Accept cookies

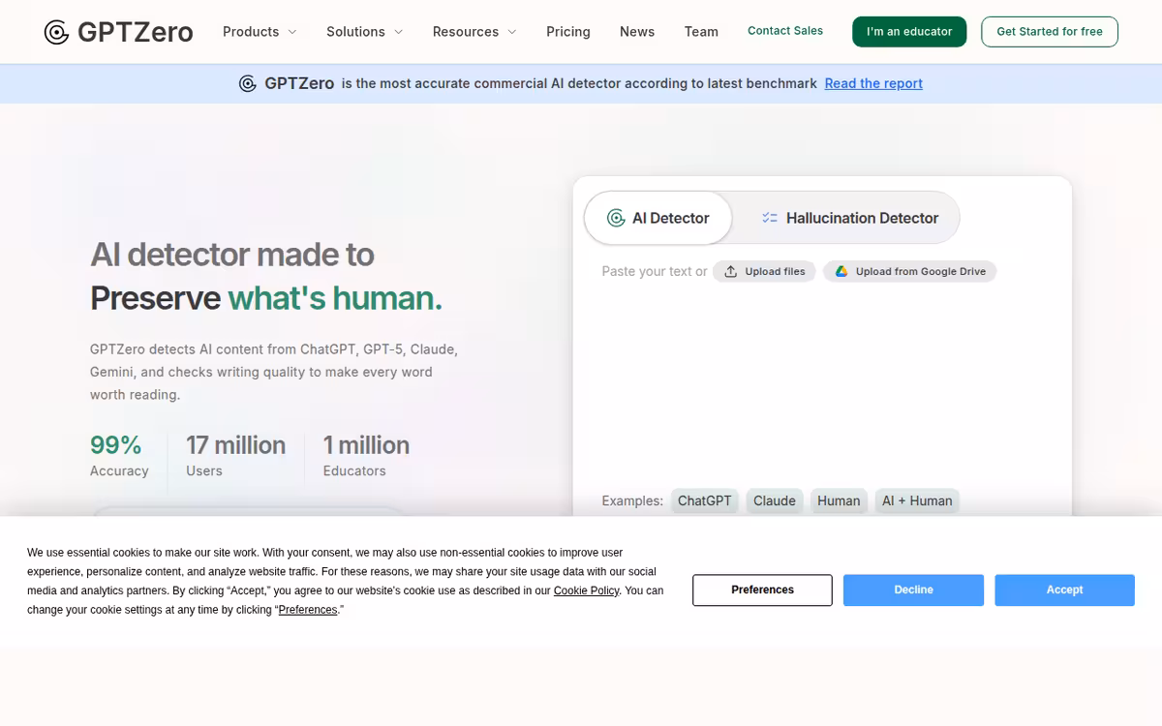[x=1064, y=590]
